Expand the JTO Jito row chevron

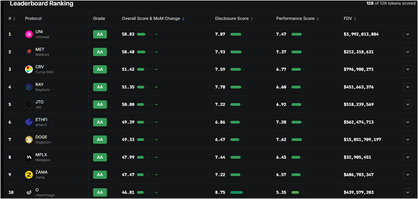point(407,105)
